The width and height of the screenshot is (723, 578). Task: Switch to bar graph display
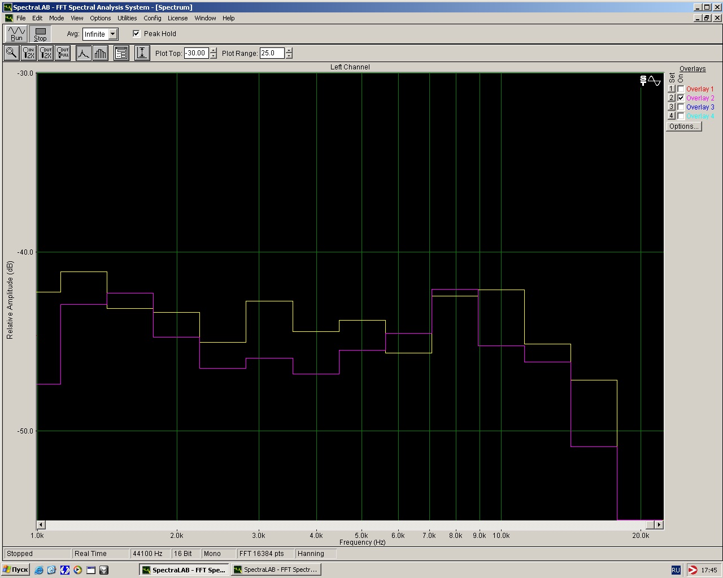pos(100,53)
